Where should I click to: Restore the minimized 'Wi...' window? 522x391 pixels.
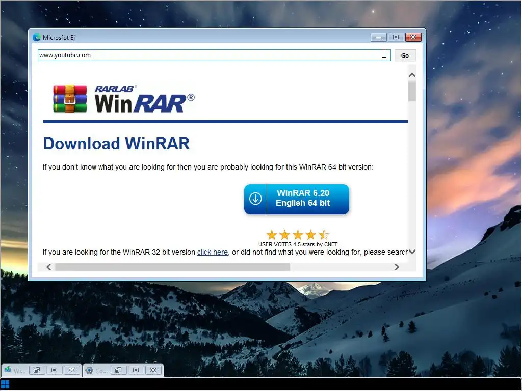[x=37, y=370]
